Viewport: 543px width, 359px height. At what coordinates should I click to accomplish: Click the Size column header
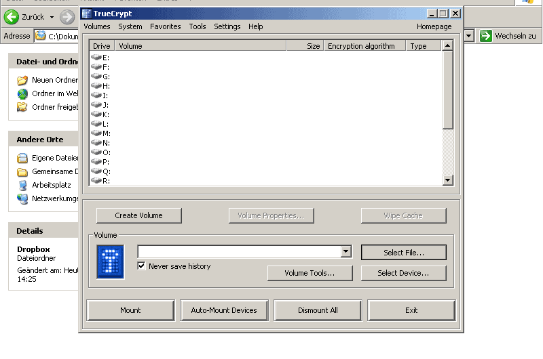click(x=305, y=46)
